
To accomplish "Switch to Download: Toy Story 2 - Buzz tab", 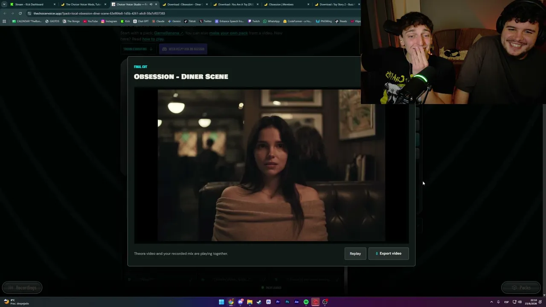I will click(337, 4).
